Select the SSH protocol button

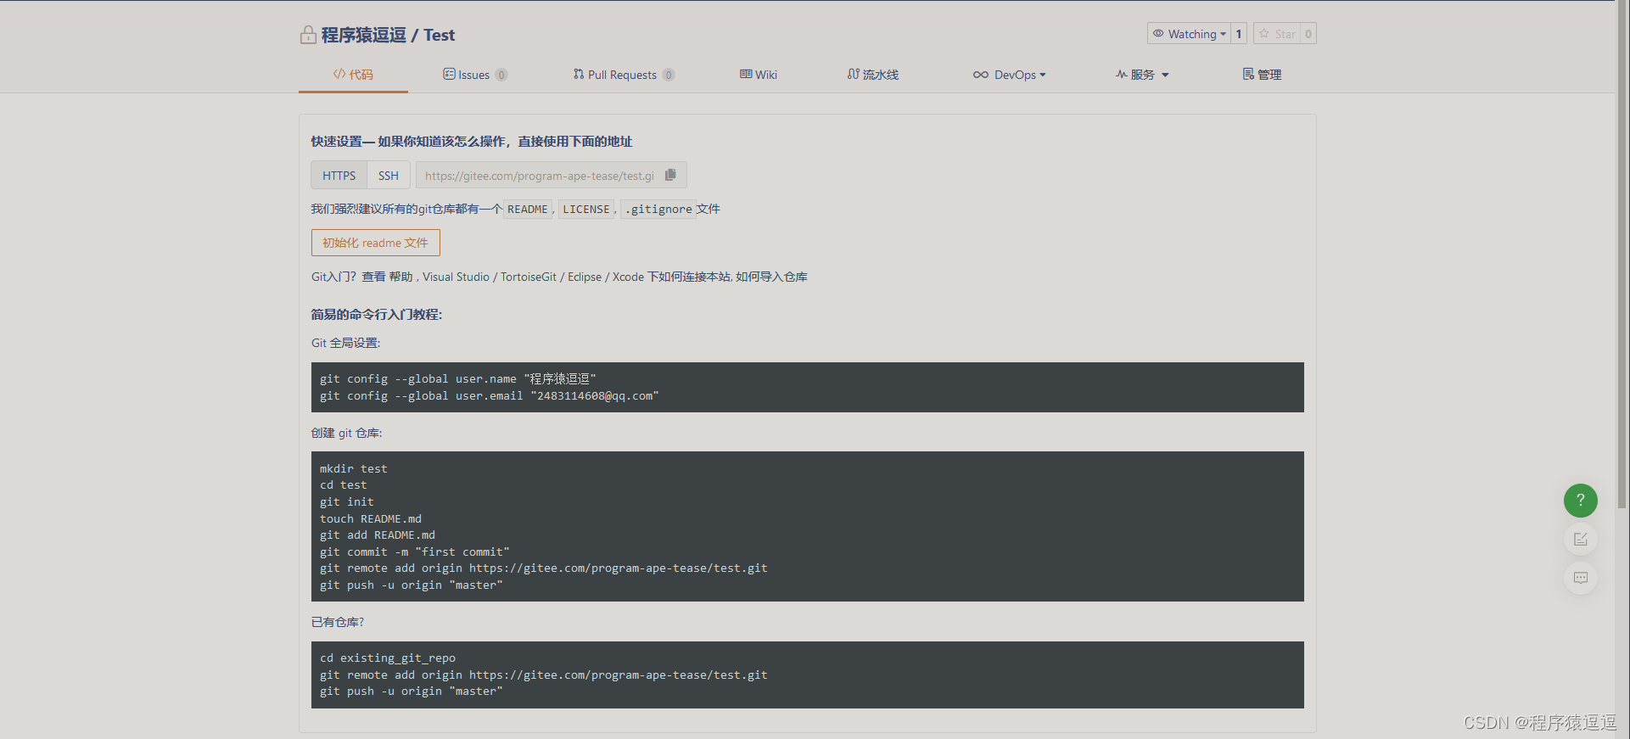[x=389, y=175]
